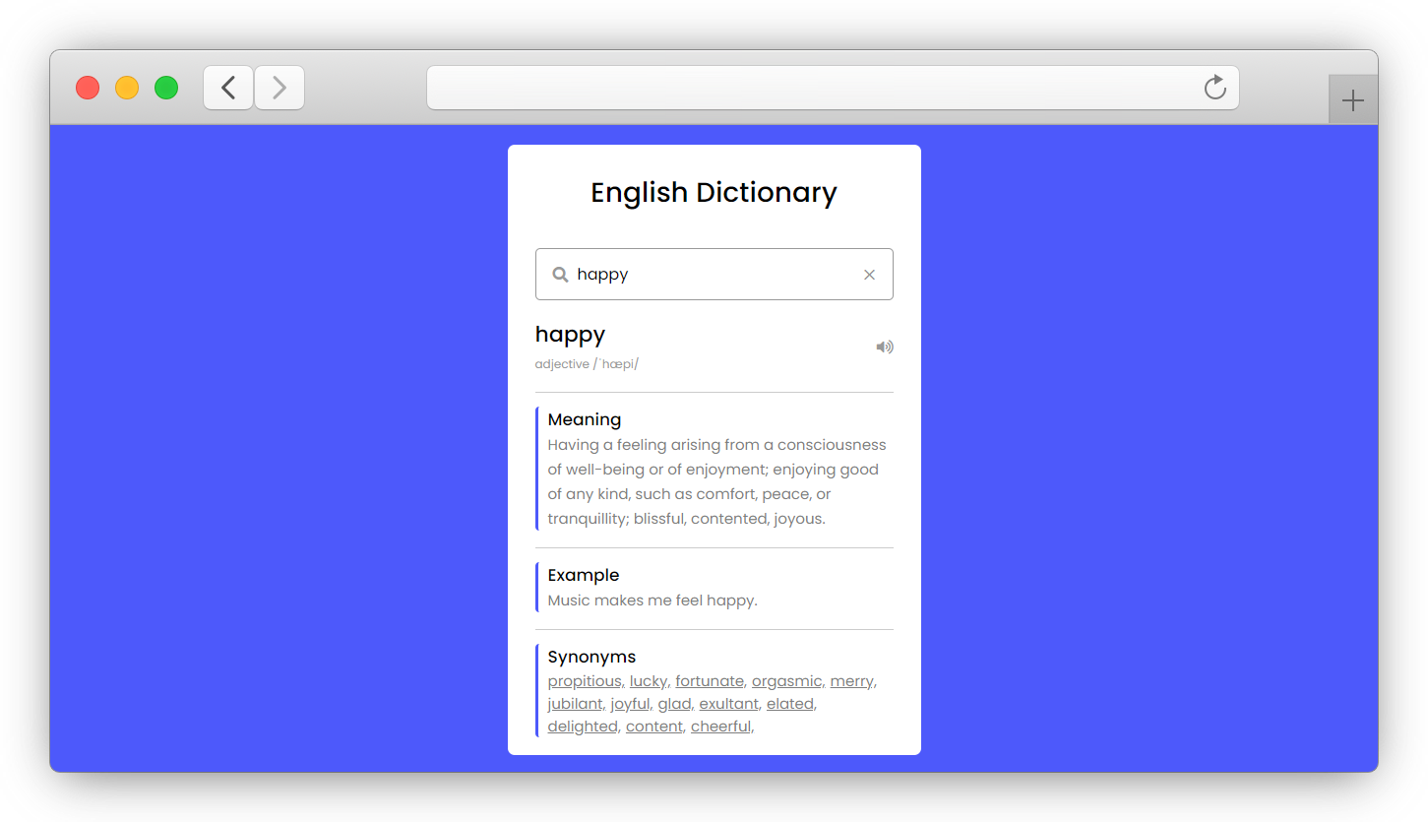Click the synonym cheerful

(x=720, y=726)
